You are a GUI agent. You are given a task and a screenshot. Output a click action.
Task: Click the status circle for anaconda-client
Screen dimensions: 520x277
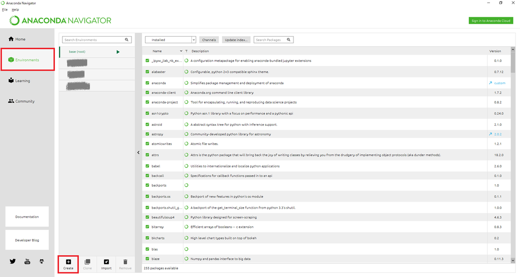tap(186, 92)
